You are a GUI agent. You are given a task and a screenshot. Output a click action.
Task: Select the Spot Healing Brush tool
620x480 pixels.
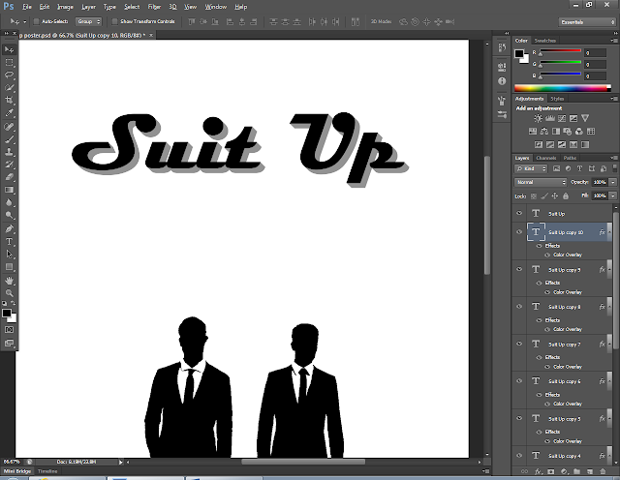coord(9,127)
